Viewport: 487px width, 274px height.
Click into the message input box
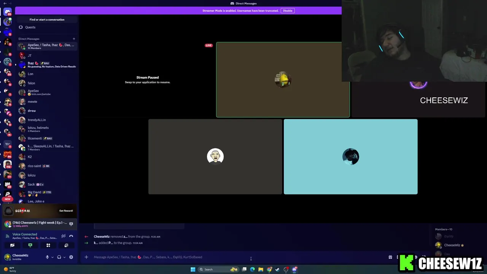click(236, 257)
